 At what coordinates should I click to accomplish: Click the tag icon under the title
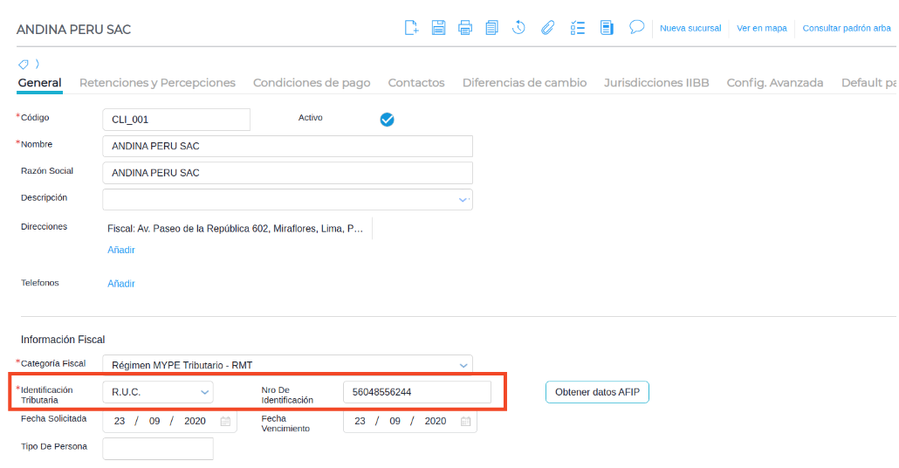(x=24, y=64)
